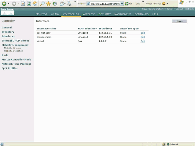This screenshot has height=146, width=195.
Task: Open the Search magnifier icon
Action: (42, 4)
